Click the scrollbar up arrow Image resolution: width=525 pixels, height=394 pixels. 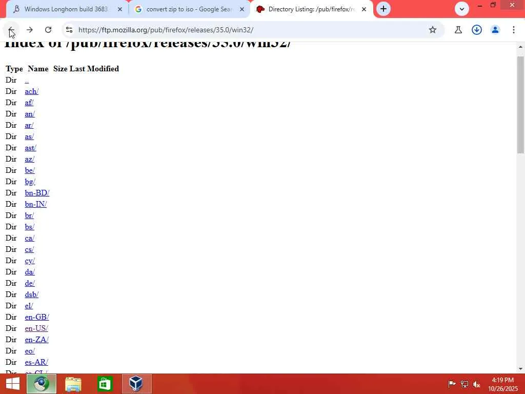click(520, 47)
